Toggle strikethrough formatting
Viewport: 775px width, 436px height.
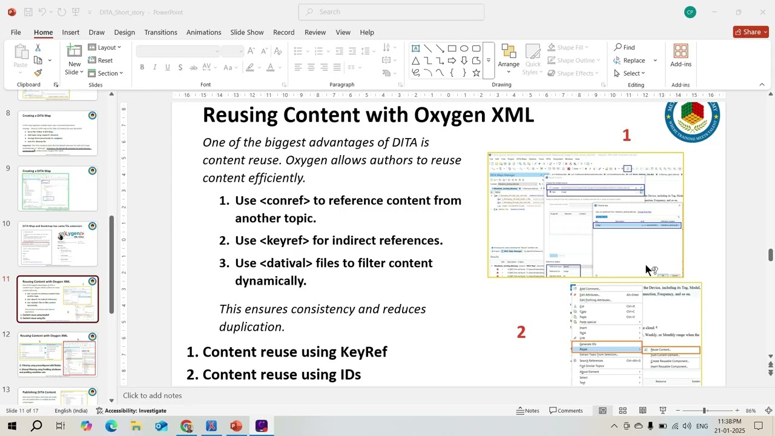coord(193,67)
